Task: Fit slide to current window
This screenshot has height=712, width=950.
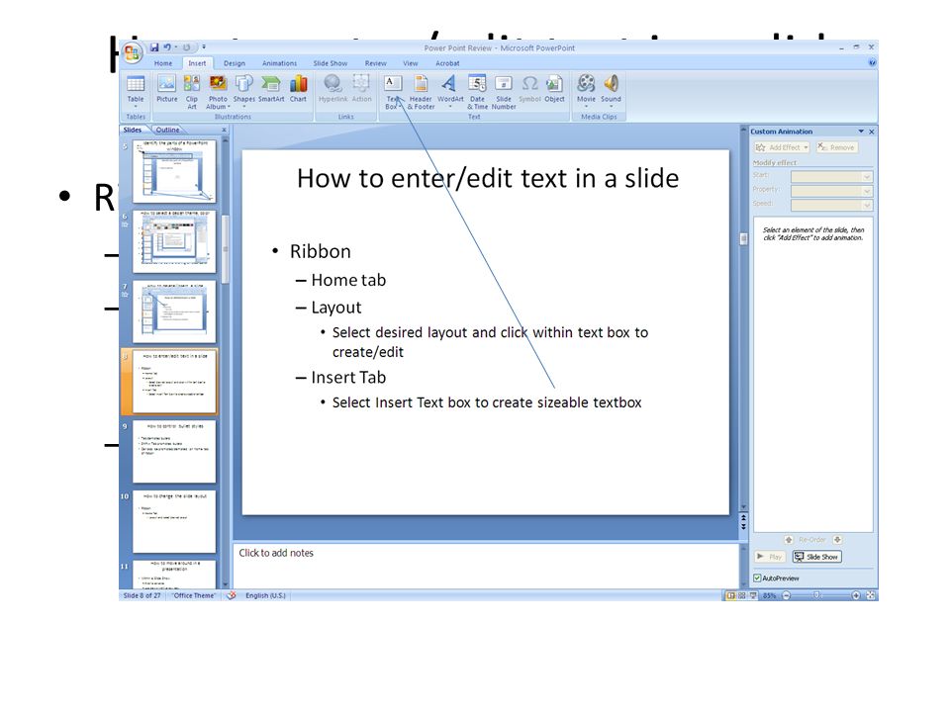Action: [x=871, y=595]
